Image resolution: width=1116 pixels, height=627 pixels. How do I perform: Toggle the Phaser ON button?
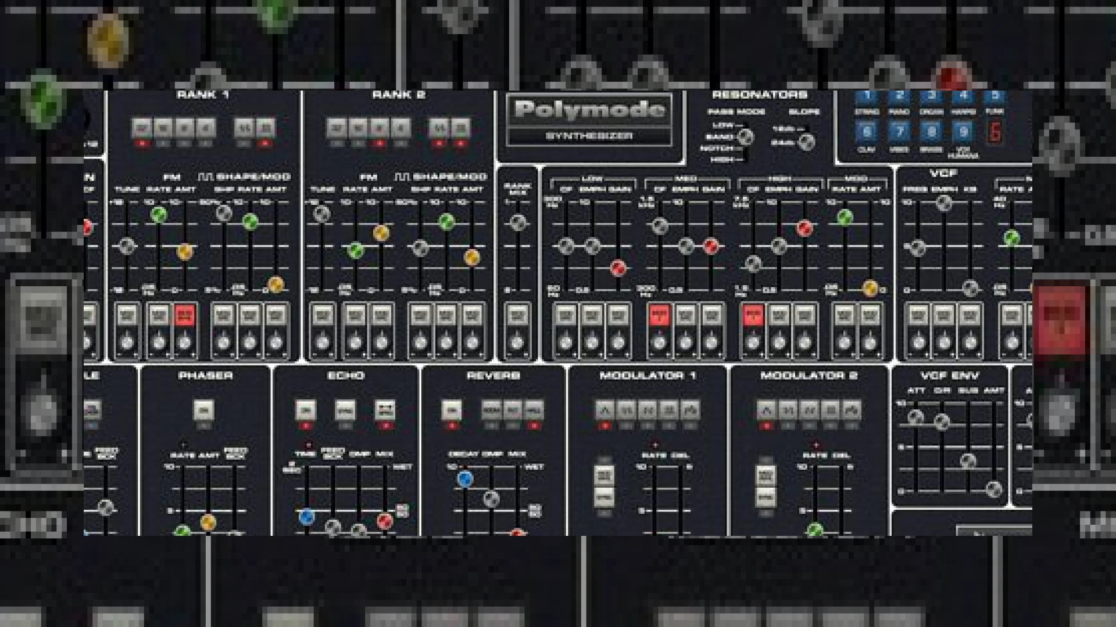(x=203, y=410)
